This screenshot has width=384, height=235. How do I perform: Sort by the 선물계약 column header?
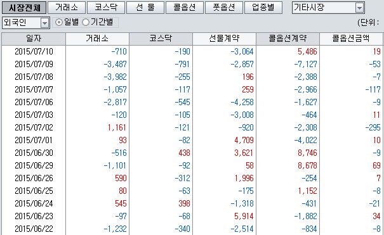click(x=224, y=39)
